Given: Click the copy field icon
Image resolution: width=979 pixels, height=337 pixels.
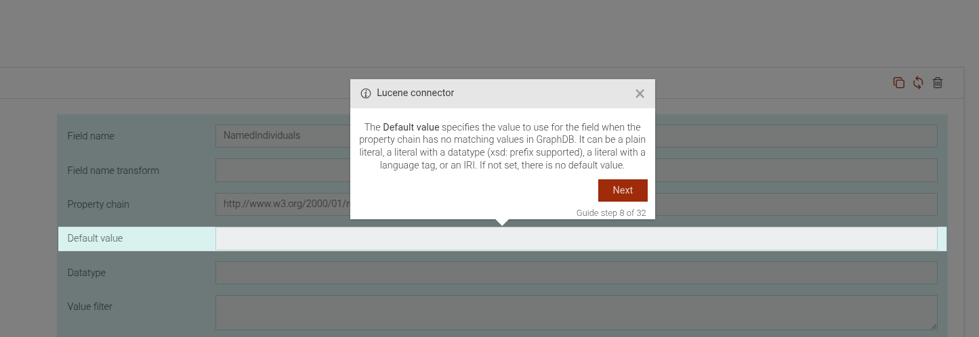Looking at the screenshot, I should click(898, 83).
